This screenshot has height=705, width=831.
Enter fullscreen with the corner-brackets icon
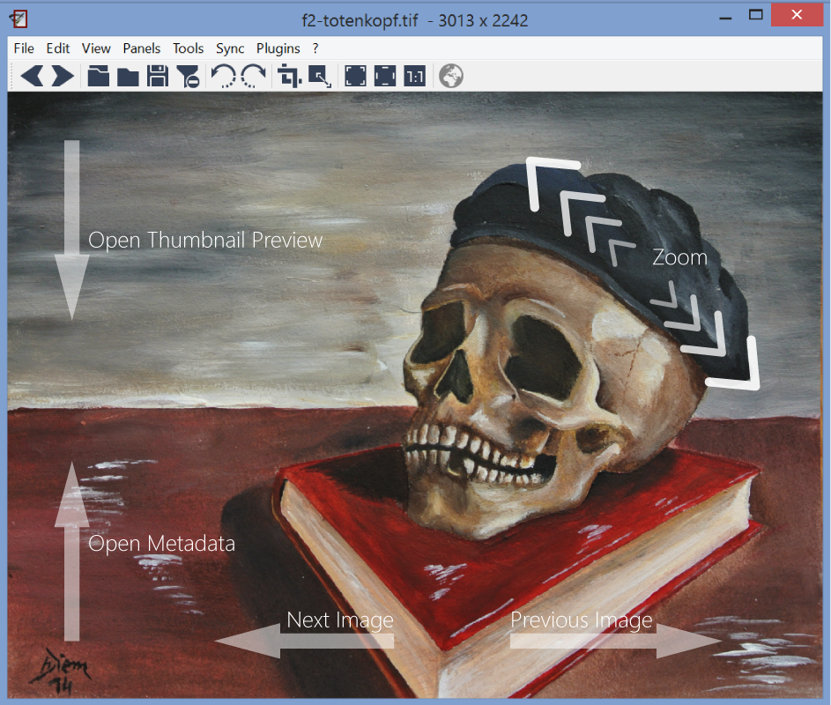click(355, 76)
